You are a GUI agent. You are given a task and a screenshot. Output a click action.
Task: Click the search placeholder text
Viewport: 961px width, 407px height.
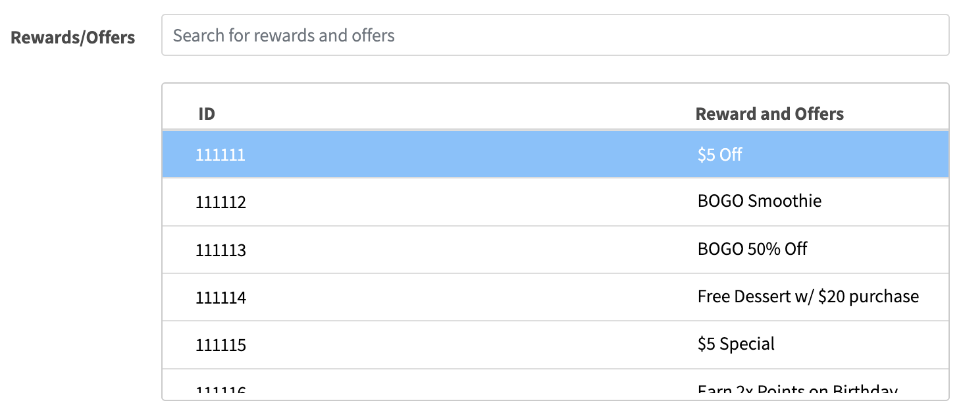pos(284,35)
